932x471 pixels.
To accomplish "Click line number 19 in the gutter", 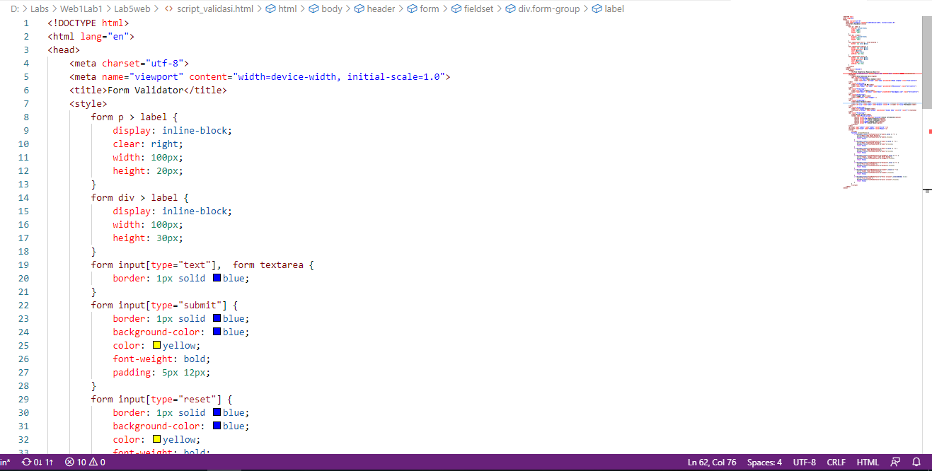I will (x=23, y=264).
